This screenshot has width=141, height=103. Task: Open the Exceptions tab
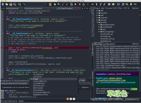coord(23,81)
